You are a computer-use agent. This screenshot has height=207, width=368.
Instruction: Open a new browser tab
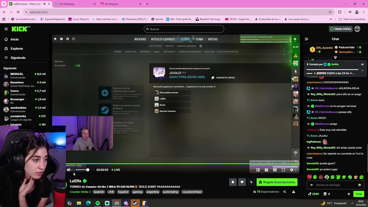147,4
